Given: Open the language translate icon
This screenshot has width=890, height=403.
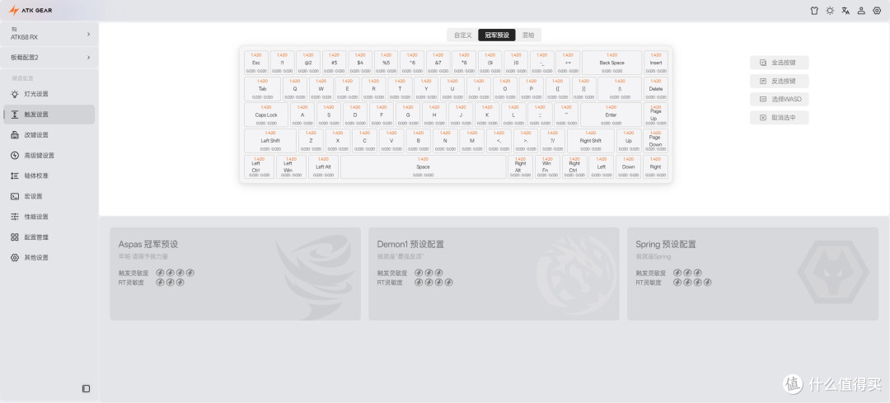Looking at the screenshot, I should pos(845,10).
